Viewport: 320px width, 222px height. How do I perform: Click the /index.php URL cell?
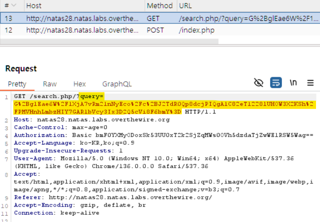coord(196,30)
